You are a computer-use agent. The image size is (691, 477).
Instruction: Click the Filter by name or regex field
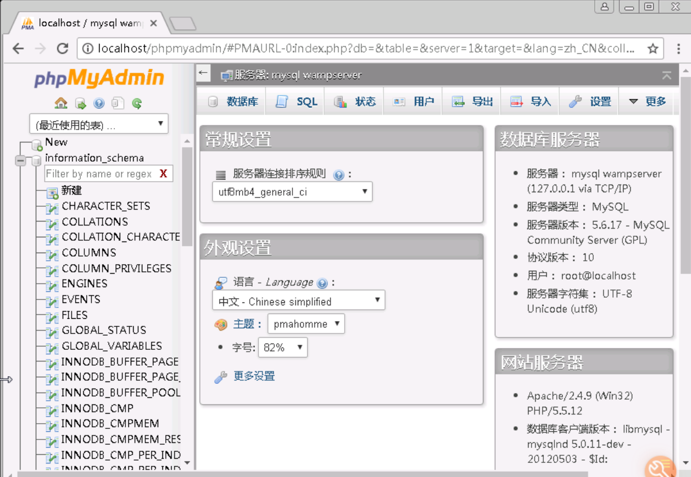101,173
